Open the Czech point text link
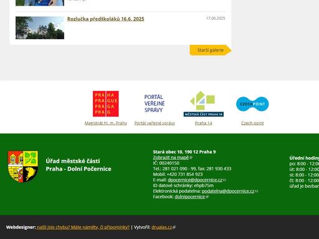Viewport: 319px width, 239px height. pos(252,123)
